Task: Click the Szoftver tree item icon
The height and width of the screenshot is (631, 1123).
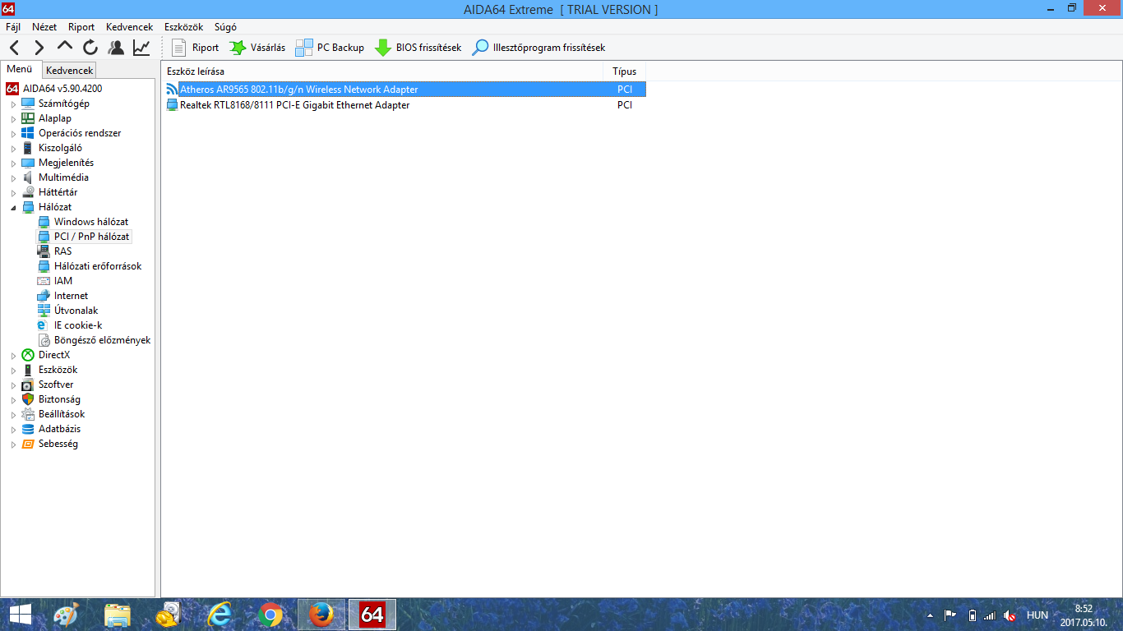Action: click(28, 385)
